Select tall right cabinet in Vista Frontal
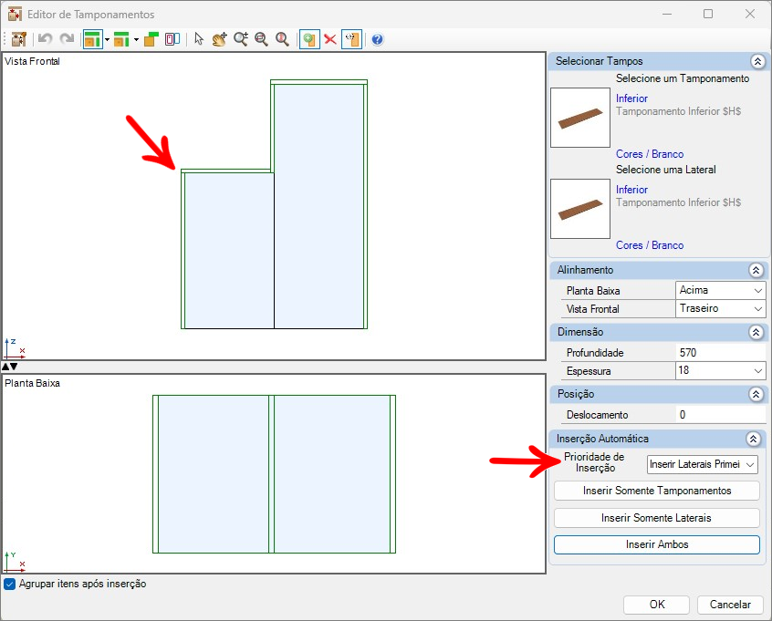This screenshot has width=772, height=621. [318, 206]
